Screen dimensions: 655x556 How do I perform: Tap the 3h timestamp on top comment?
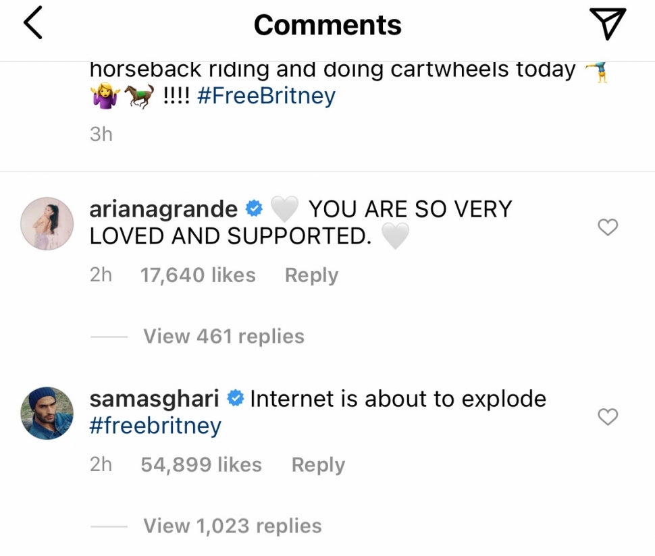101,134
